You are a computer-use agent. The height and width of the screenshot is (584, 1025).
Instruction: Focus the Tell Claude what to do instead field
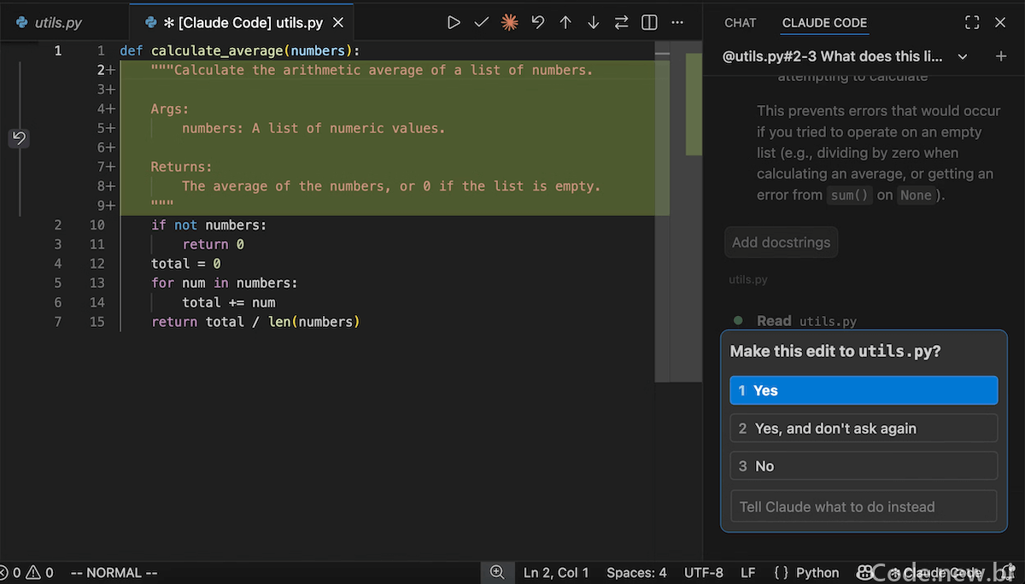point(864,506)
